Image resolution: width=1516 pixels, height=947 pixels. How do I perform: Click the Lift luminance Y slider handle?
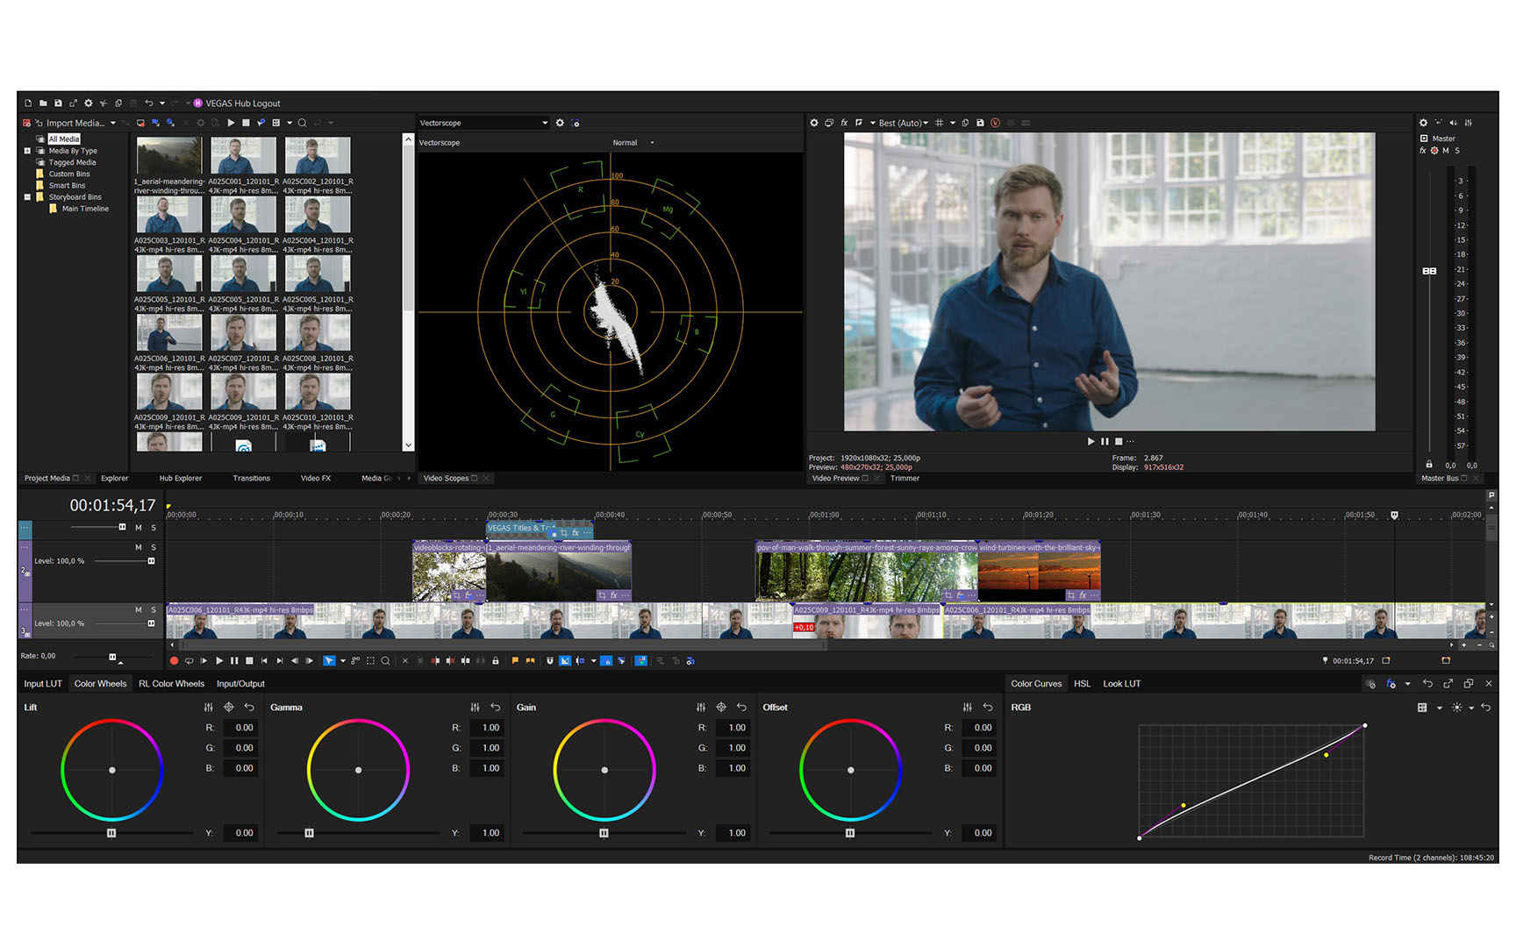[111, 833]
